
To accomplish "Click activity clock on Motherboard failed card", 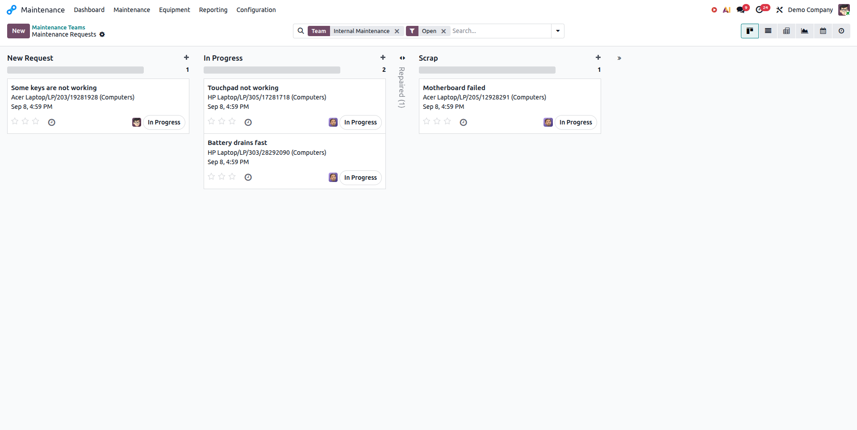I will click(x=464, y=122).
